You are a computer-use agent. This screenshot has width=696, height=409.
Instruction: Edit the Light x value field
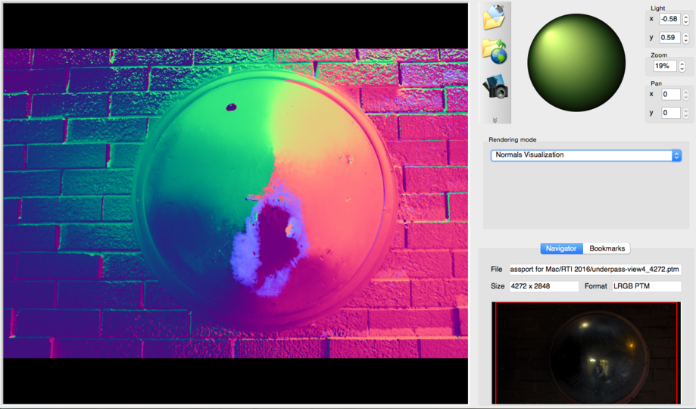(669, 19)
